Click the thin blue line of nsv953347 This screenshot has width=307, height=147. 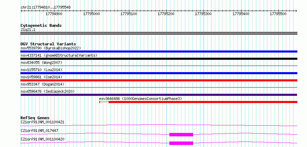[159, 88]
